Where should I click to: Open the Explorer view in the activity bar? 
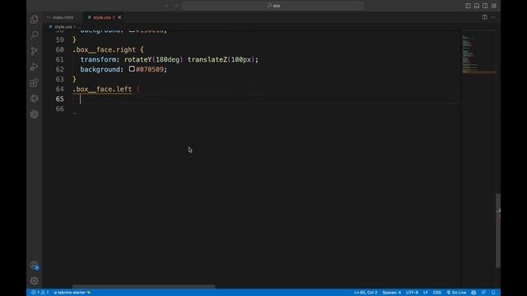point(34,20)
